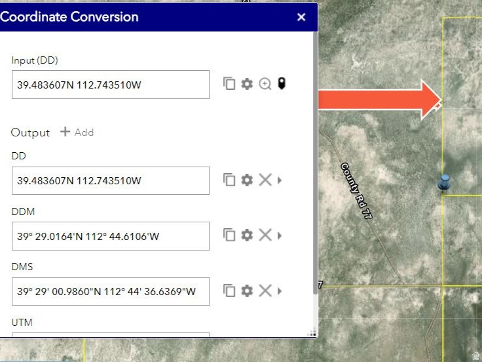
Task: Copy the Input (DD) coordinate value
Action: (x=229, y=84)
